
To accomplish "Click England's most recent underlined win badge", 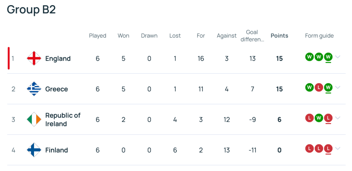I will point(328,57).
